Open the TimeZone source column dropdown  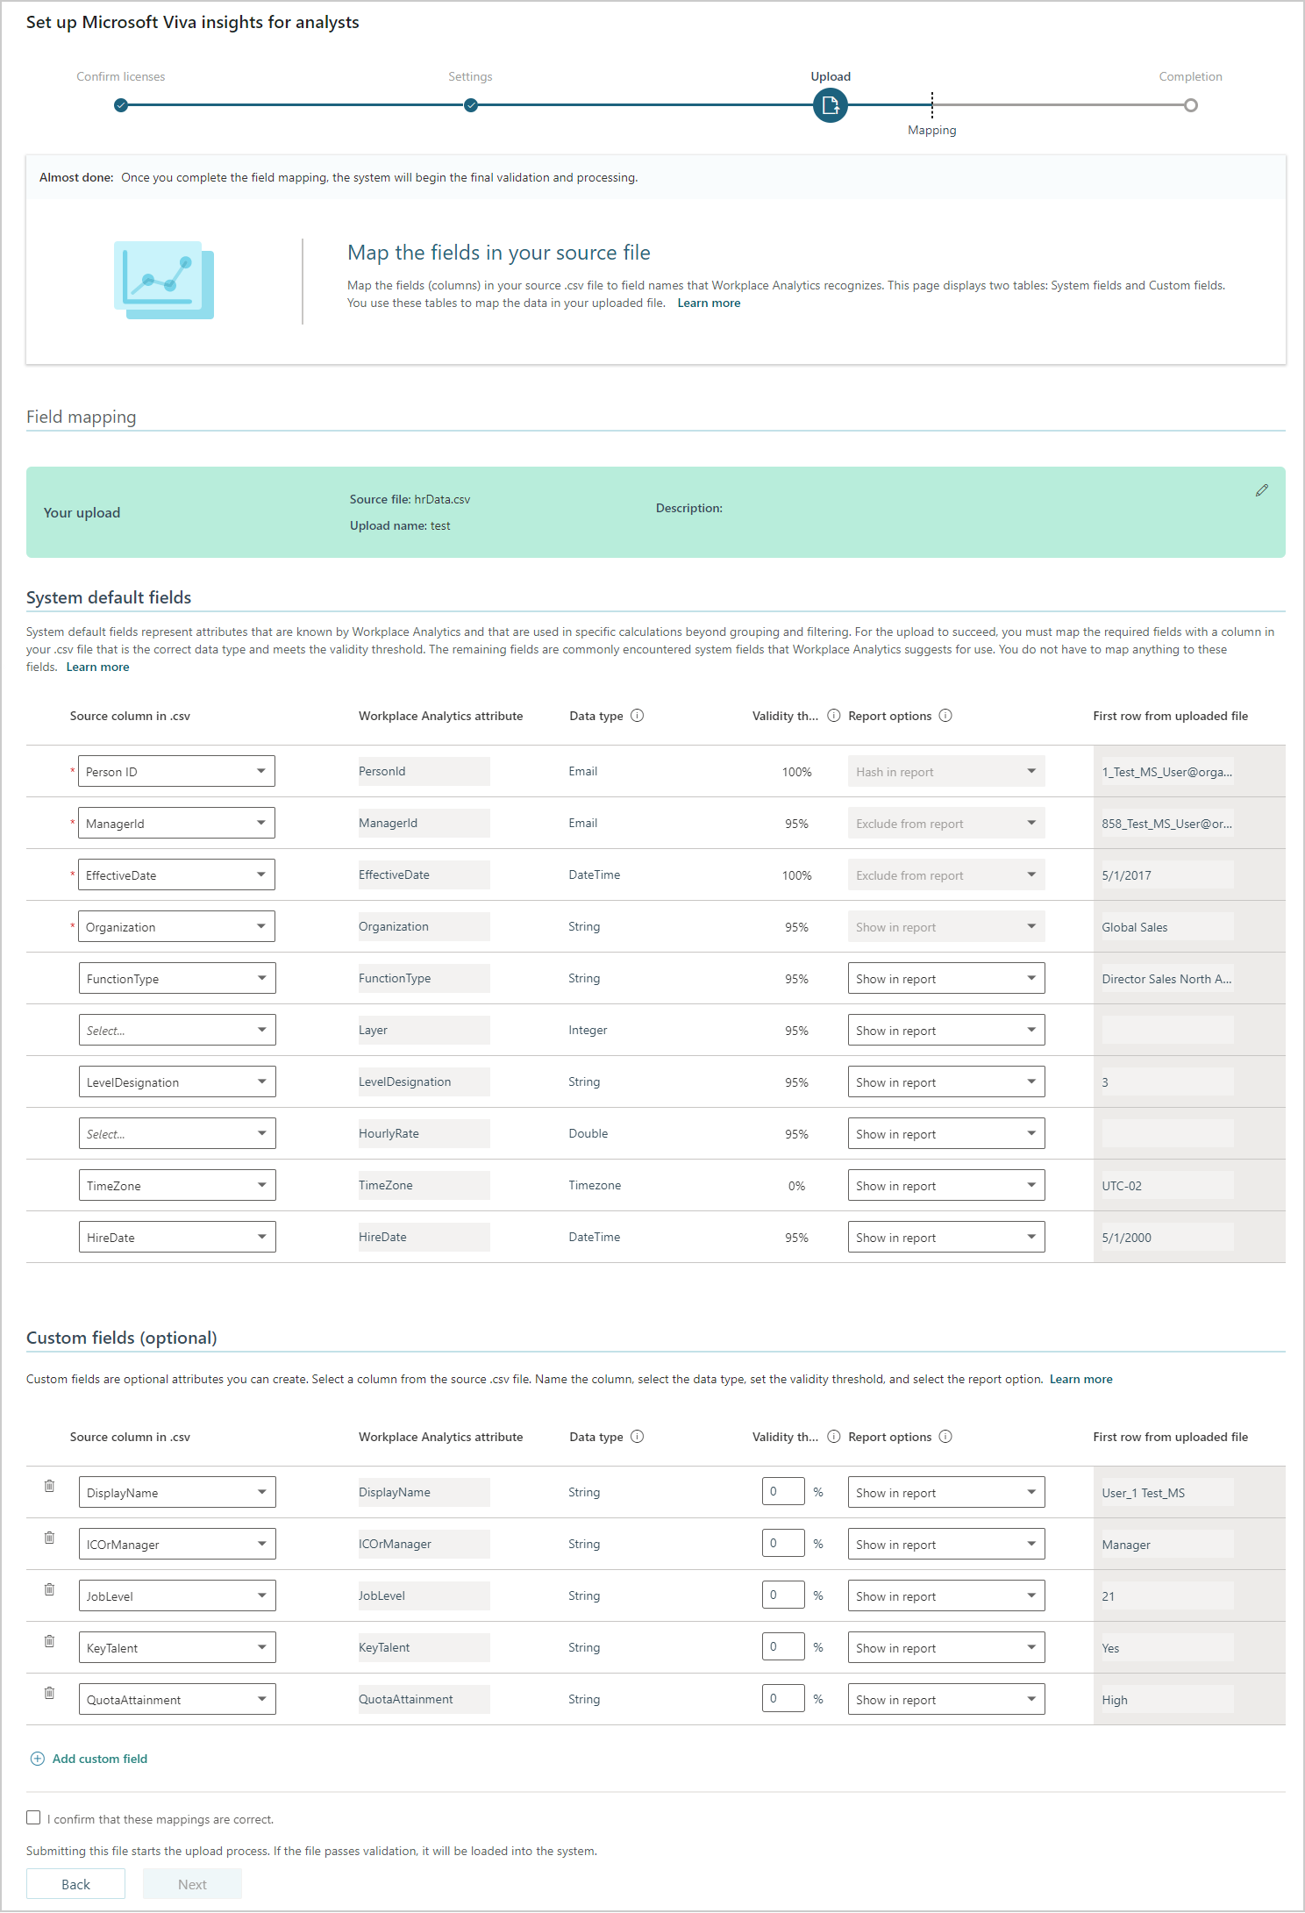pyautogui.click(x=177, y=1185)
